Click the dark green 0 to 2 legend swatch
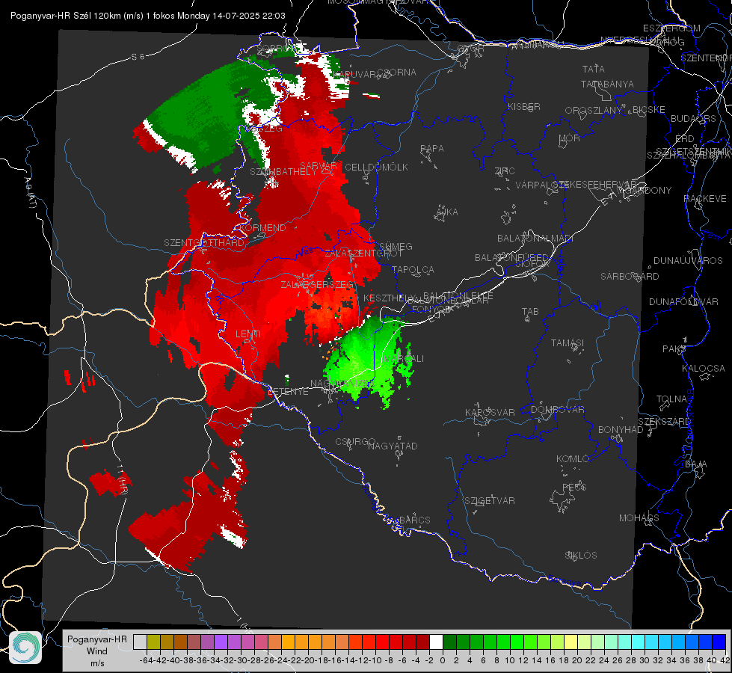 [x=449, y=642]
